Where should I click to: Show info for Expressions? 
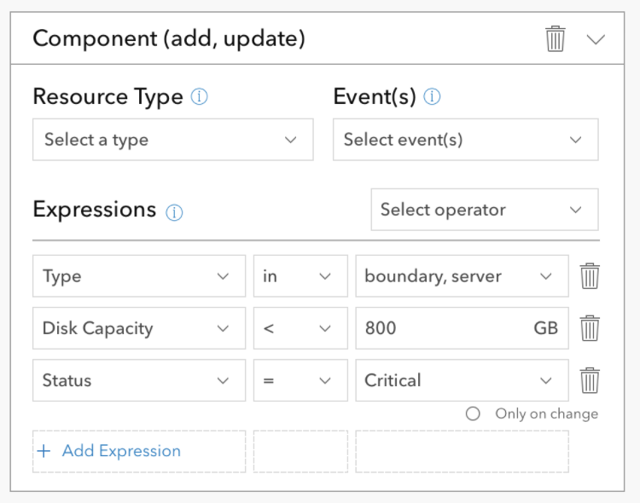(x=174, y=212)
